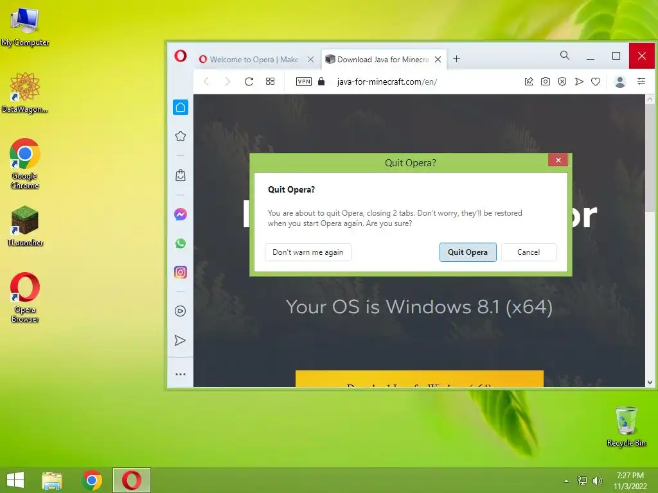
Task: Open the profile account icon
Action: pos(620,82)
